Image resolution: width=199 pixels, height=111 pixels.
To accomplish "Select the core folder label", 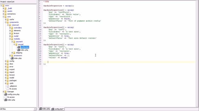I will click(9, 17).
